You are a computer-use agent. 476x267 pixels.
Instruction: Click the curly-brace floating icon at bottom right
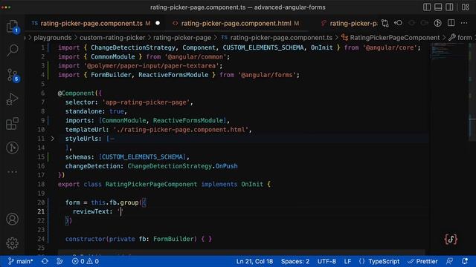(x=451, y=239)
